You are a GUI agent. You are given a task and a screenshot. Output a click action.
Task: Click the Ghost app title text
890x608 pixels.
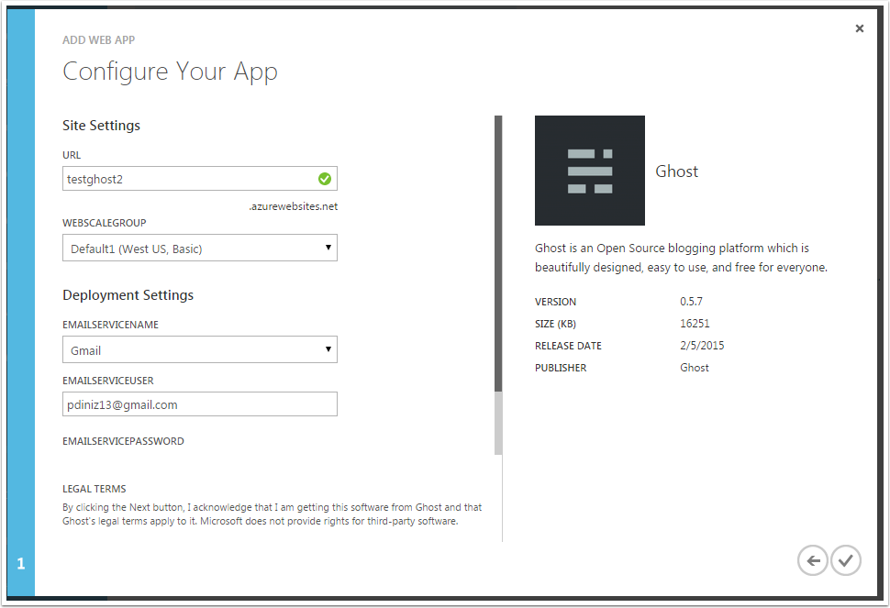point(676,171)
